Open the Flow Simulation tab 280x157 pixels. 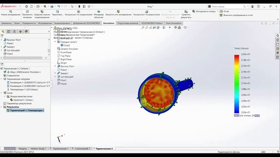click(174, 23)
